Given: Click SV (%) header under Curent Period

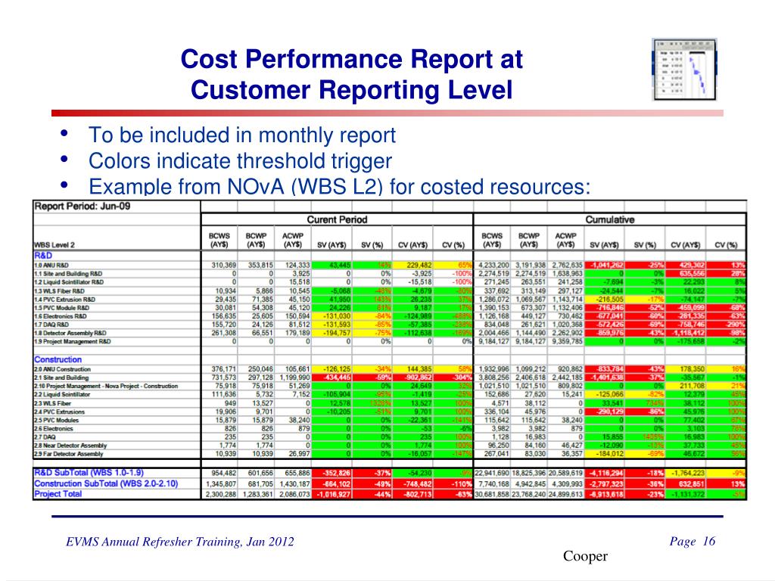Looking at the screenshot, I should 372,244.
